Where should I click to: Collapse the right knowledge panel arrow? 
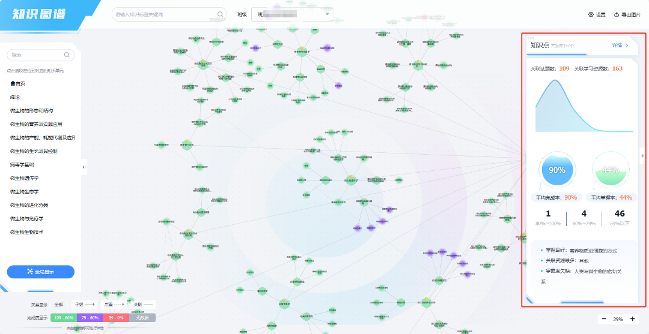pyautogui.click(x=642, y=155)
